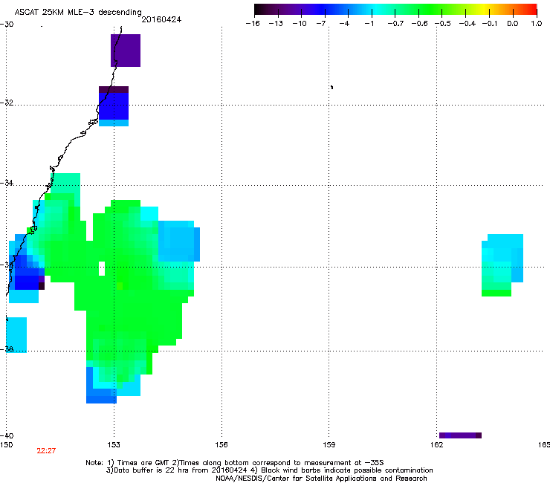The width and height of the screenshot is (550, 483).
Task: Click the color bar label "1.0"
Action: click(x=537, y=24)
